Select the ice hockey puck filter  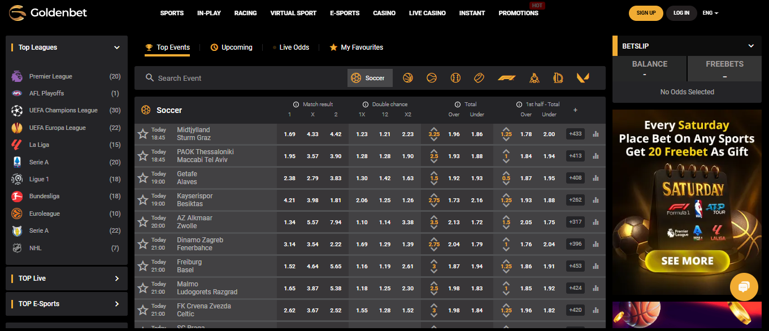(479, 78)
